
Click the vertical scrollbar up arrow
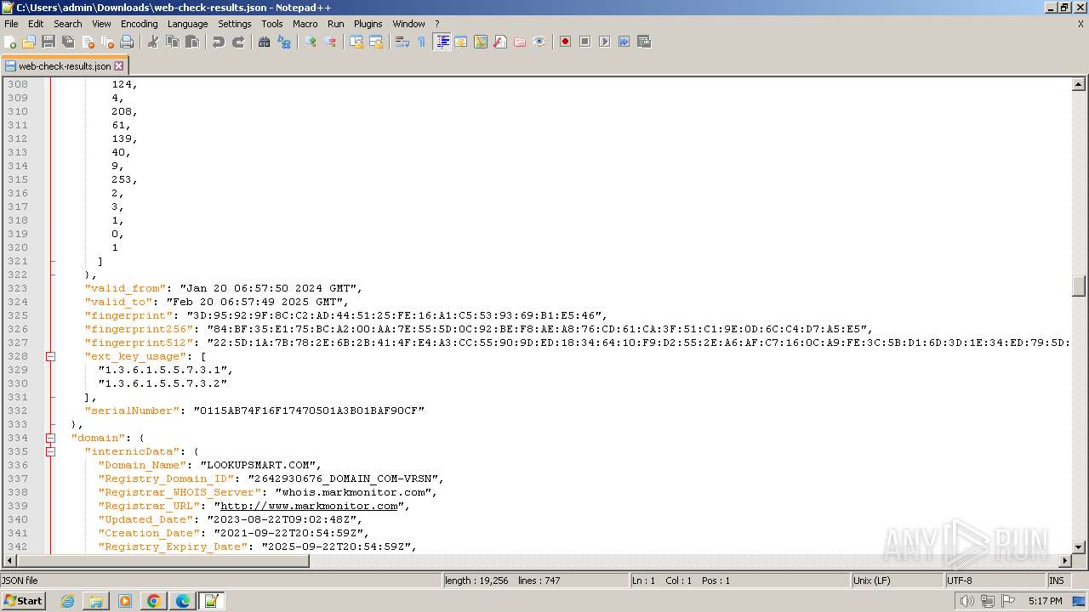point(1079,84)
